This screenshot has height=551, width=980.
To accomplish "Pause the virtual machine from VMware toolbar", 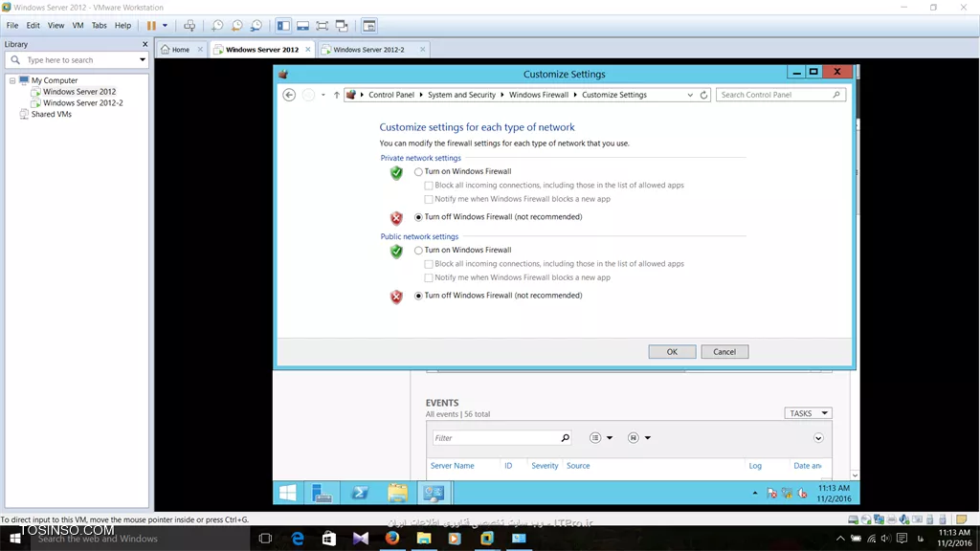I will 151,26.
